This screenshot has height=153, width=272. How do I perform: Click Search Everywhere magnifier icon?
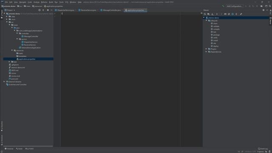[270, 6]
